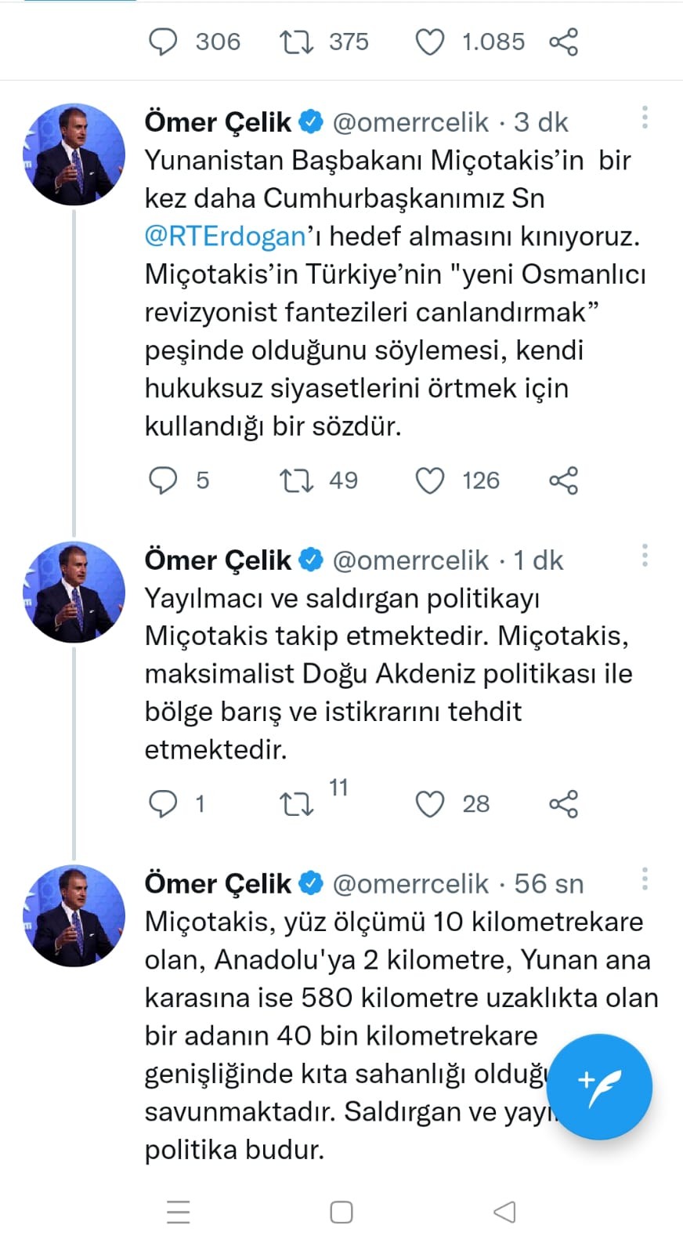Screen dimensions: 683x1254
Task: Open more options for the 3 dk tweet
Action: (x=645, y=118)
